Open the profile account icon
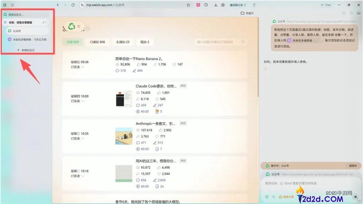 [223, 5]
